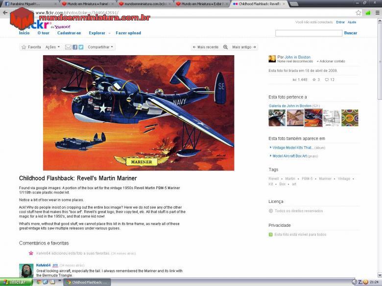Share photo on Facebook icon
This screenshot has height=286, width=382.
[x=75, y=47]
